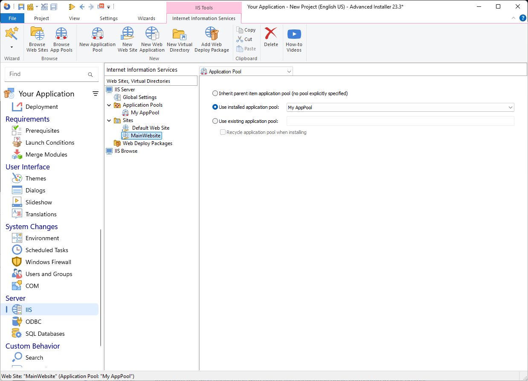
Task: Open the Environment page
Action: tap(42, 238)
